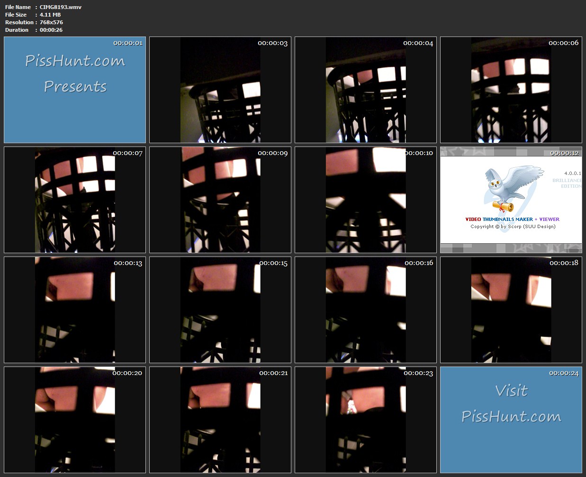Open the frame at 00:00:10
The image size is (586, 477).
tap(366, 200)
